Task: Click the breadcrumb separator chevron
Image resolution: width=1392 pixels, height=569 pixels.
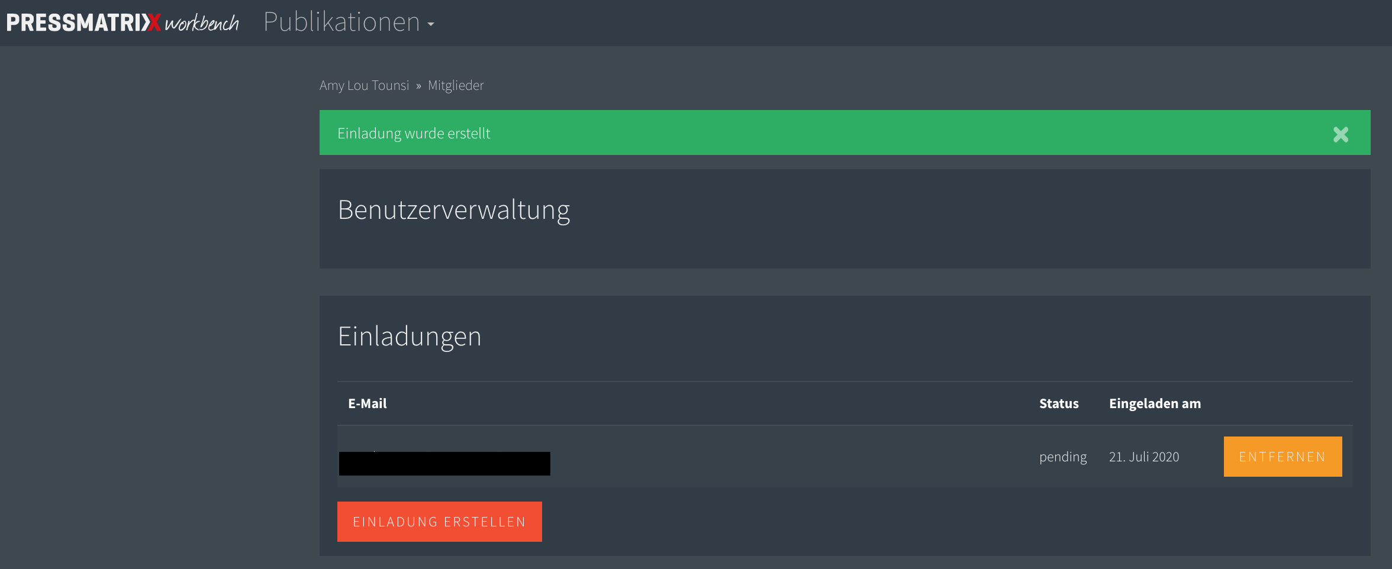Action: (418, 86)
